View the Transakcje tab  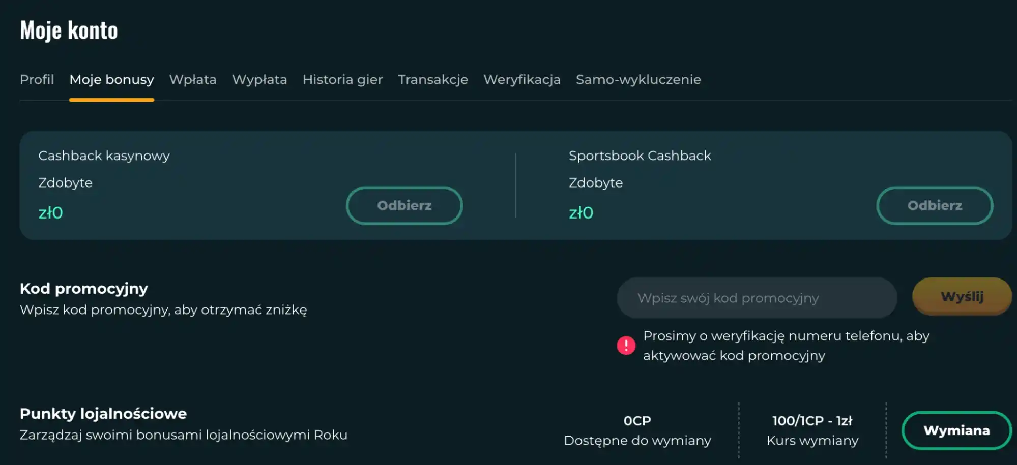[433, 80]
